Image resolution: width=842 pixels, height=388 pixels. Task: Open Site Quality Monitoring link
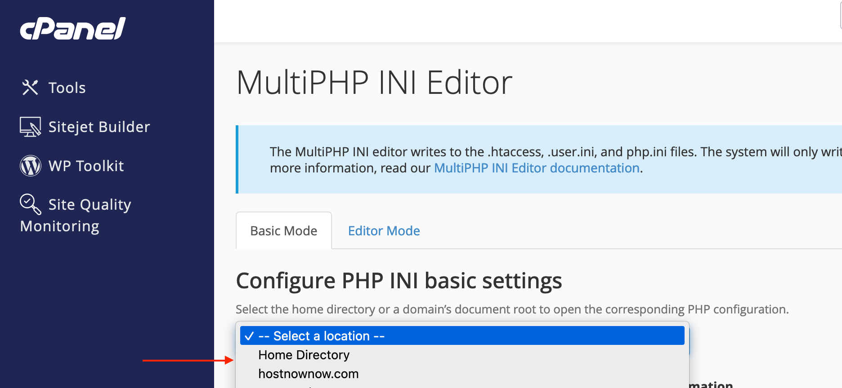pyautogui.click(x=76, y=215)
